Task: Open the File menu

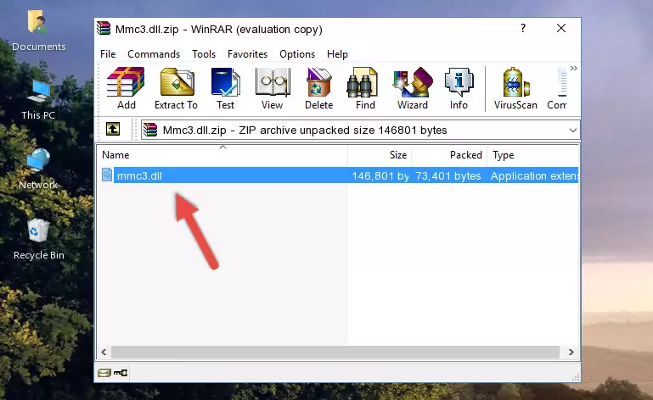Action: click(108, 54)
